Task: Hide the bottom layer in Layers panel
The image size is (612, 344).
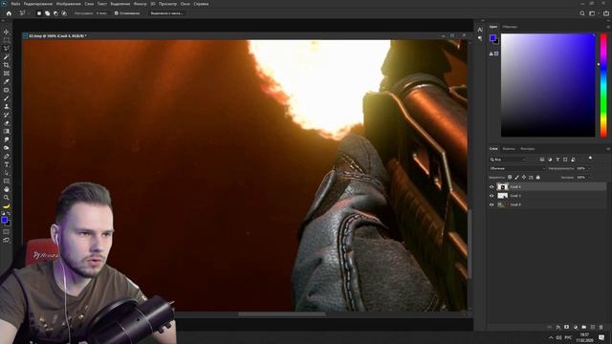Action: click(x=492, y=204)
